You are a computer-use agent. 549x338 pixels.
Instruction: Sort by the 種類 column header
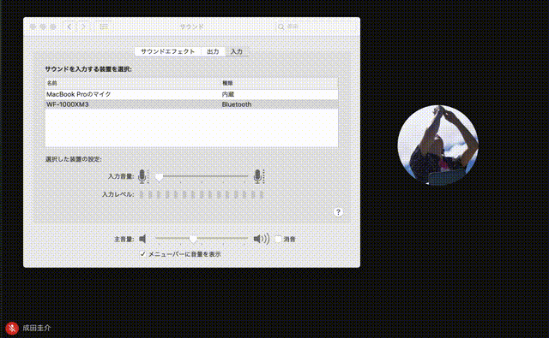click(x=280, y=83)
